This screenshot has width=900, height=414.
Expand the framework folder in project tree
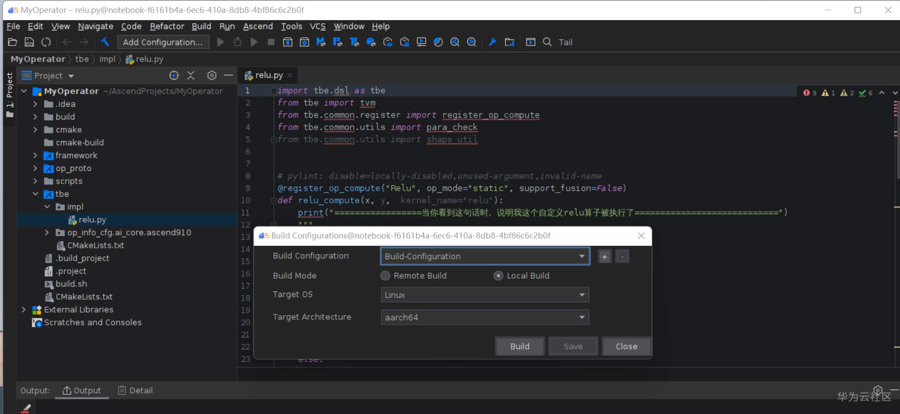36,155
